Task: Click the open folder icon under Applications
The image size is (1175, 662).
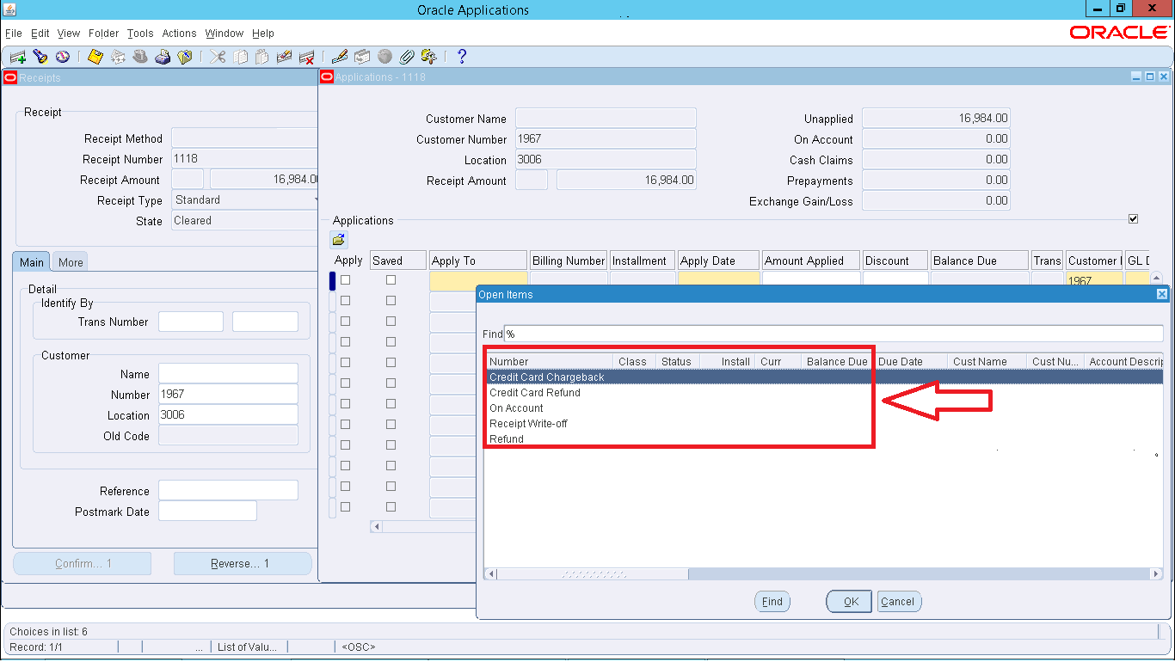Action: (x=339, y=240)
